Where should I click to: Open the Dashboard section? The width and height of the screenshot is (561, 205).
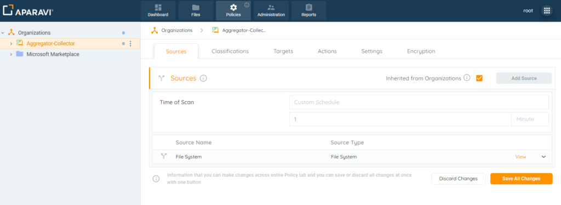158,11
